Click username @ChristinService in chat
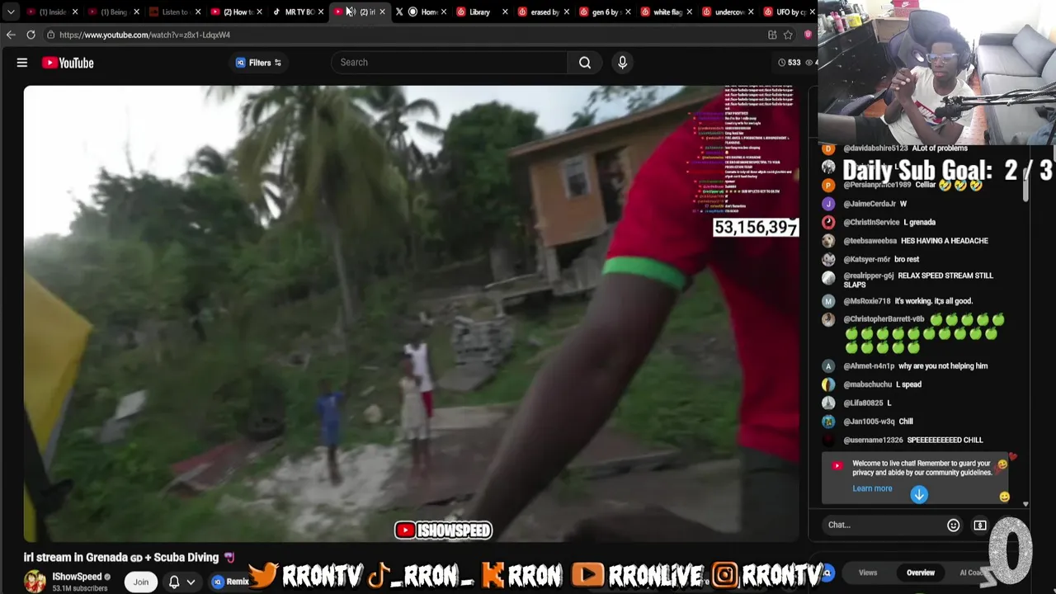 (871, 222)
